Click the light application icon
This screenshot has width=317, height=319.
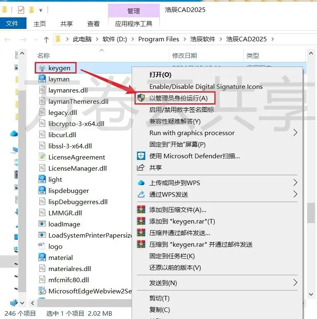pos(42,179)
